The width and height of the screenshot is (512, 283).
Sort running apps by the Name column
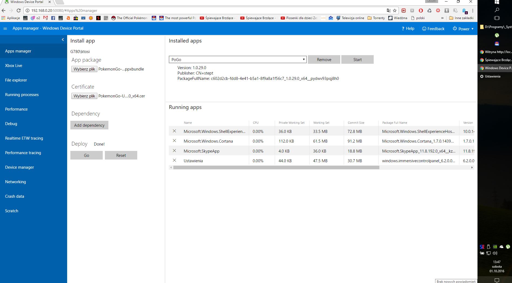[x=188, y=123]
